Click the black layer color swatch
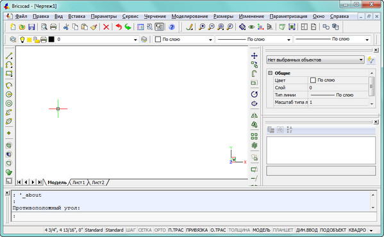384x237 pixels. click(51, 39)
